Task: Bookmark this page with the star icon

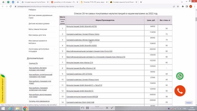Action: click(178, 6)
